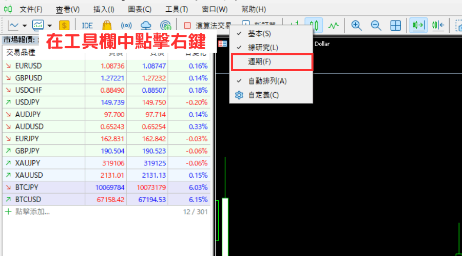Open 自定義(C) customize option
The height and width of the screenshot is (256, 462).
[x=263, y=95]
